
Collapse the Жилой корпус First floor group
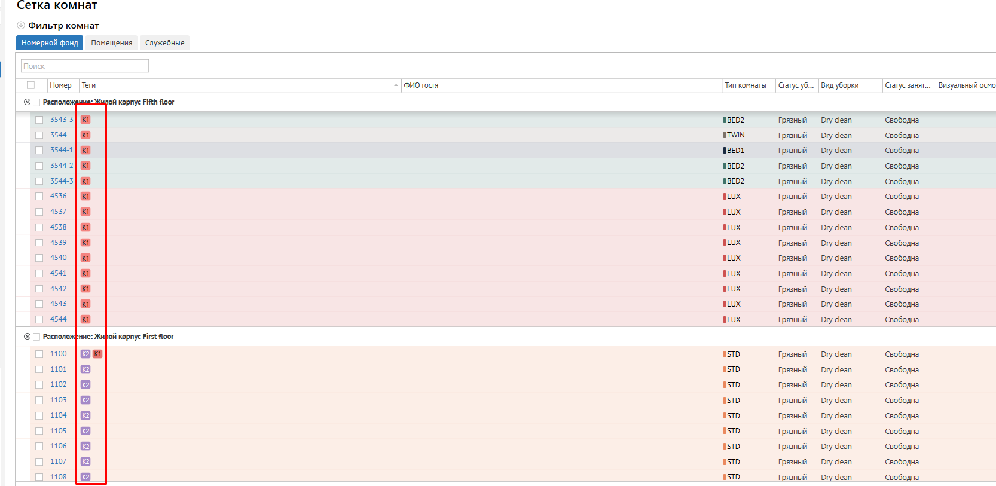pos(27,337)
